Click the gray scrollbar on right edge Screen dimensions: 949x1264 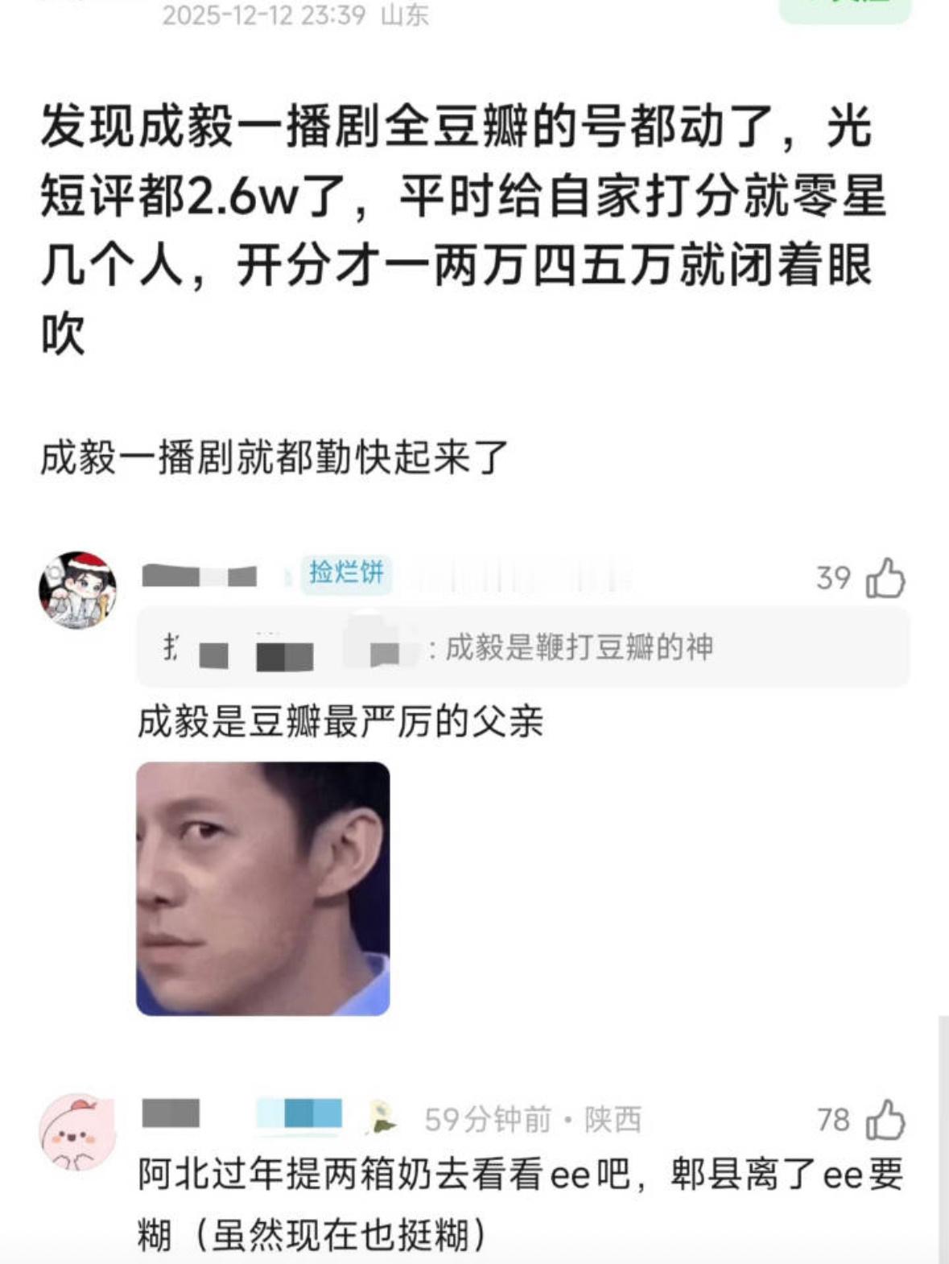tap(943, 1139)
